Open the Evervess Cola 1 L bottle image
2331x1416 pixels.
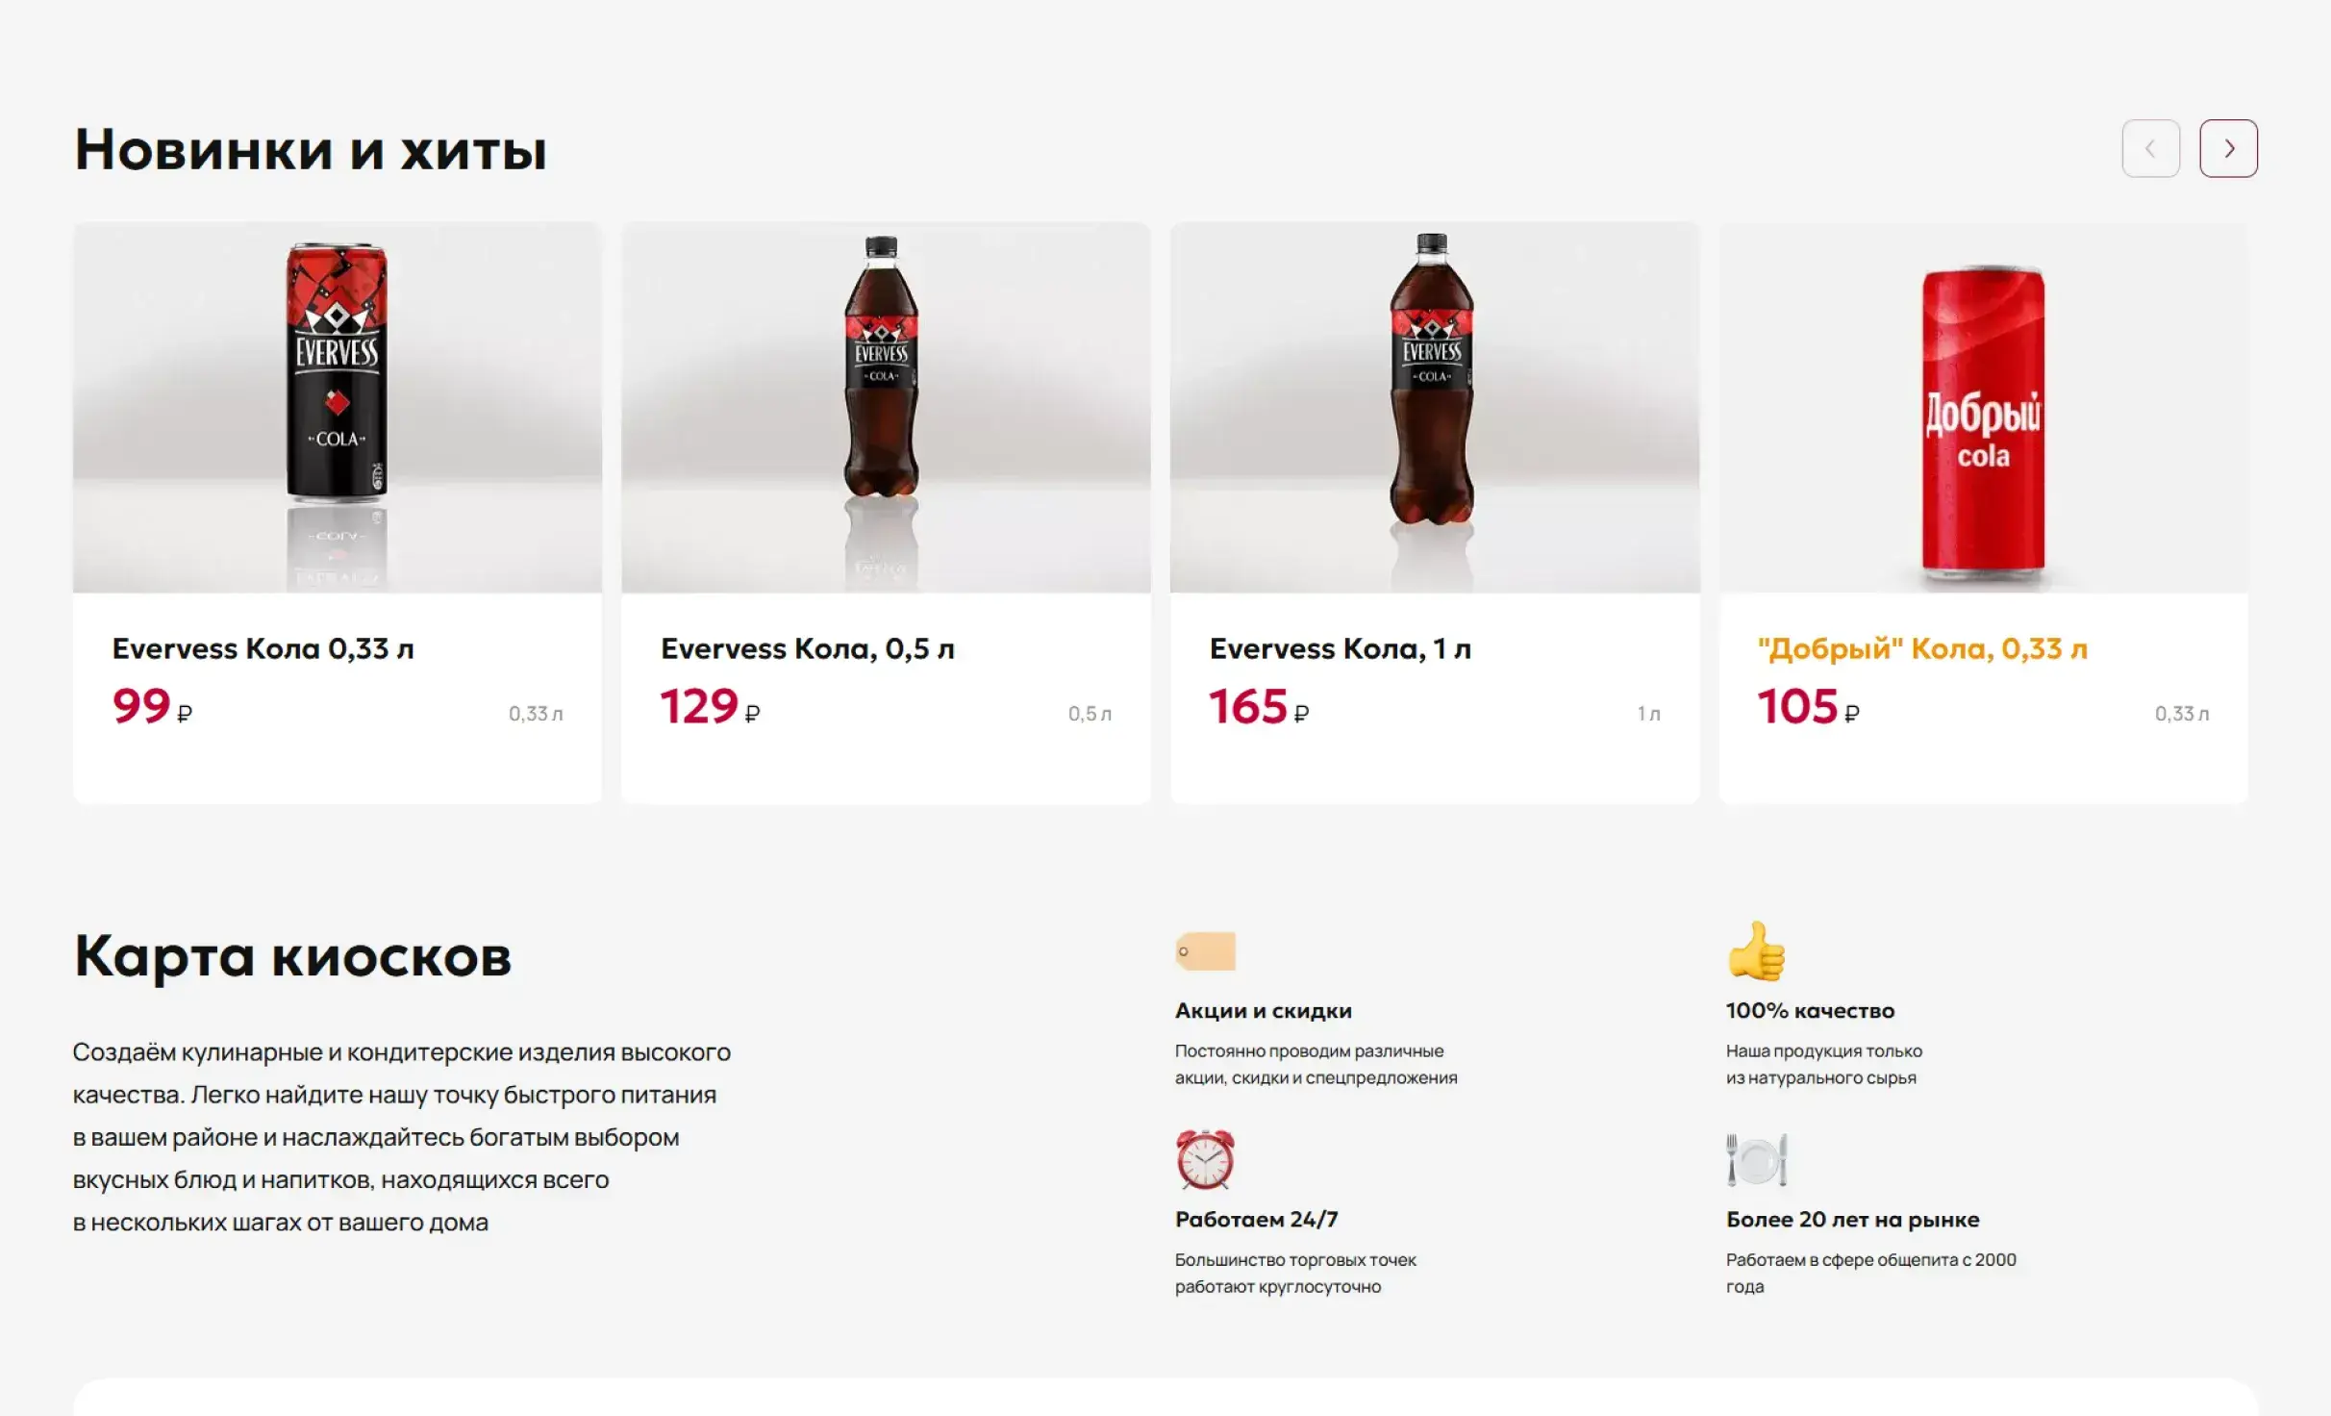pyautogui.click(x=1434, y=407)
